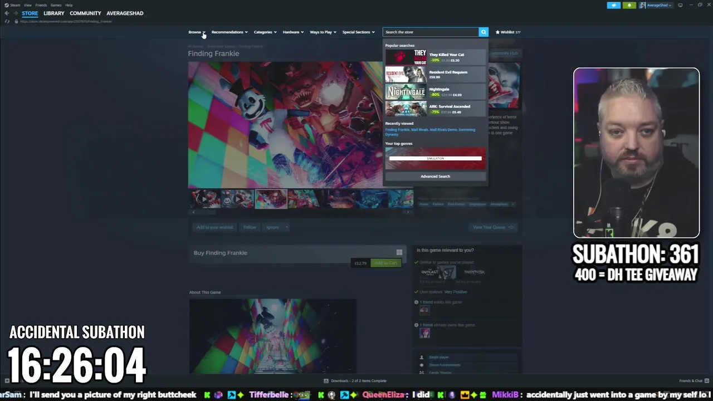713x401 pixels.
Task: Open the Community Hub button
Action: [x=504, y=53]
